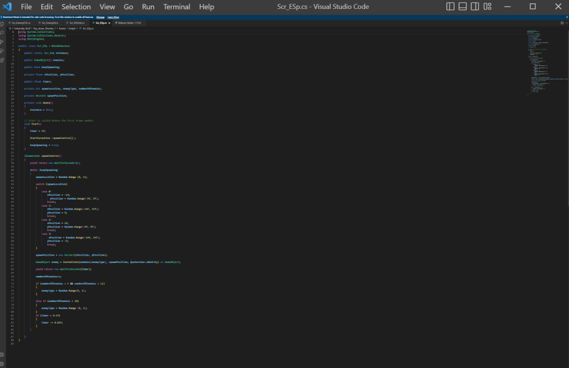Open the Customize Layout options
This screenshot has width=569, height=368.
(x=487, y=7)
